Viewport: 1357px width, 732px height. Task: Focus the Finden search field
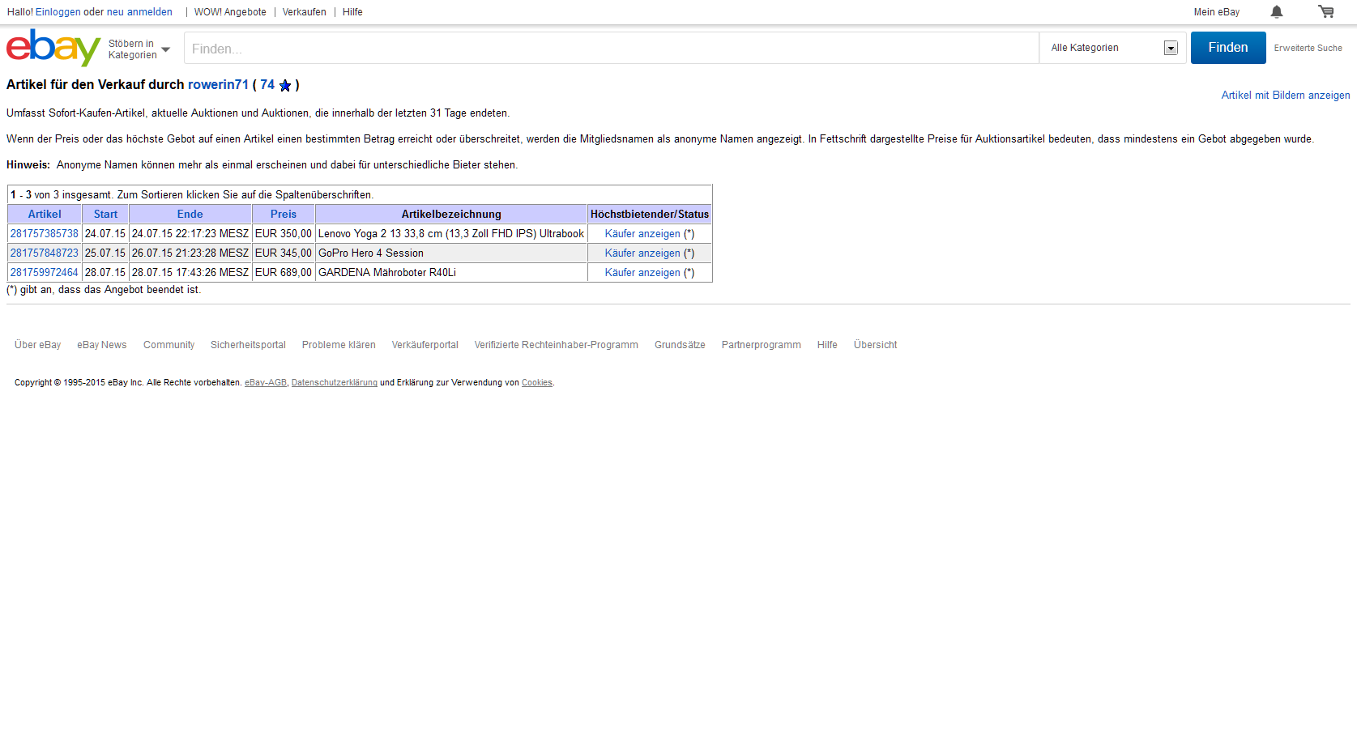pos(612,48)
